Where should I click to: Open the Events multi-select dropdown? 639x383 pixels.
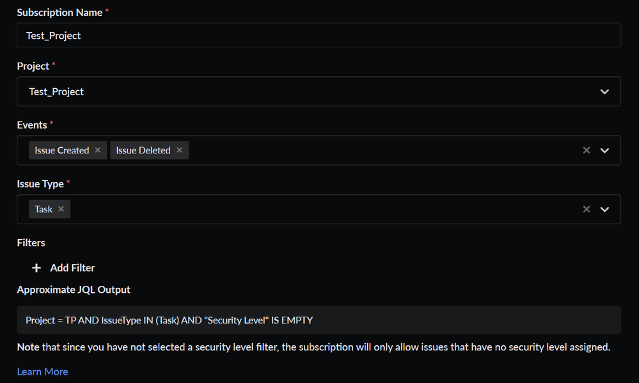[x=352, y=150]
